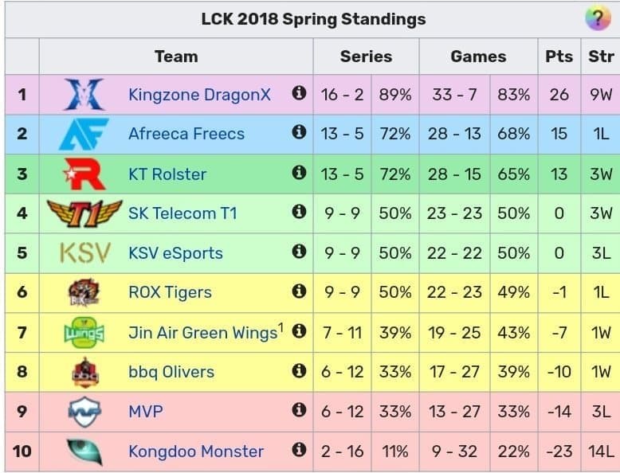Click the Jin Air footnote superscript 1
Image resolution: width=620 pixels, height=473 pixels.
281,327
